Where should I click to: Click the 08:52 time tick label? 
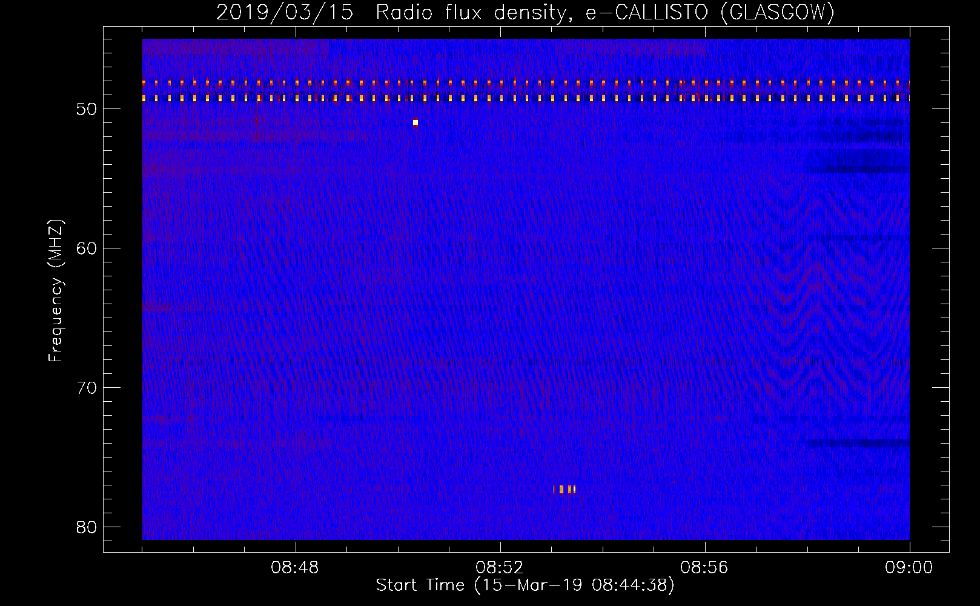point(500,568)
